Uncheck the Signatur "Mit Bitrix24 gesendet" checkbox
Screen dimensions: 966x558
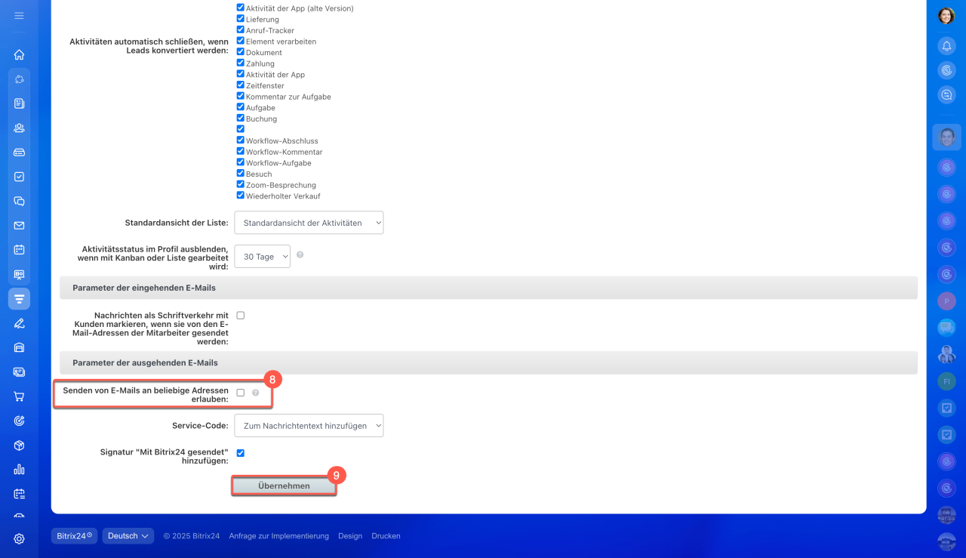tap(240, 453)
